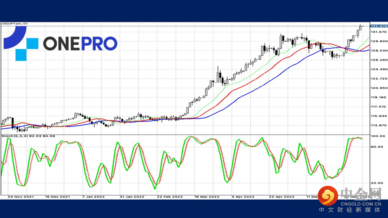Select the 80.00 stochastic scale label
The height and width of the screenshot is (218, 388).
[x=378, y=147]
